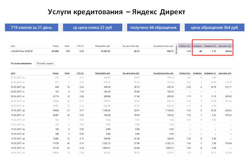Sort daily table by Дата header link

coord(14,73)
